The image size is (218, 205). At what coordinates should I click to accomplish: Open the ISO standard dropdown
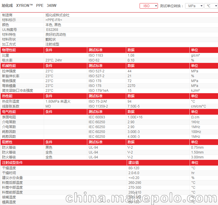pos(149,6)
